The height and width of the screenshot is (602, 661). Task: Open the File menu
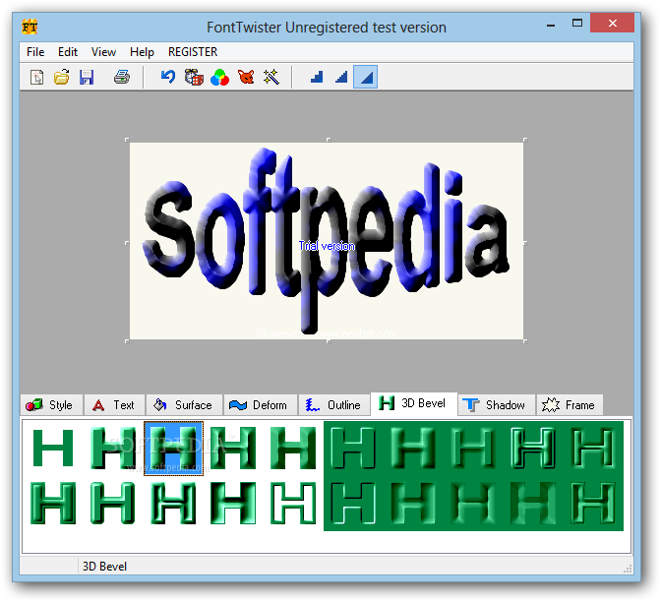[x=35, y=52]
